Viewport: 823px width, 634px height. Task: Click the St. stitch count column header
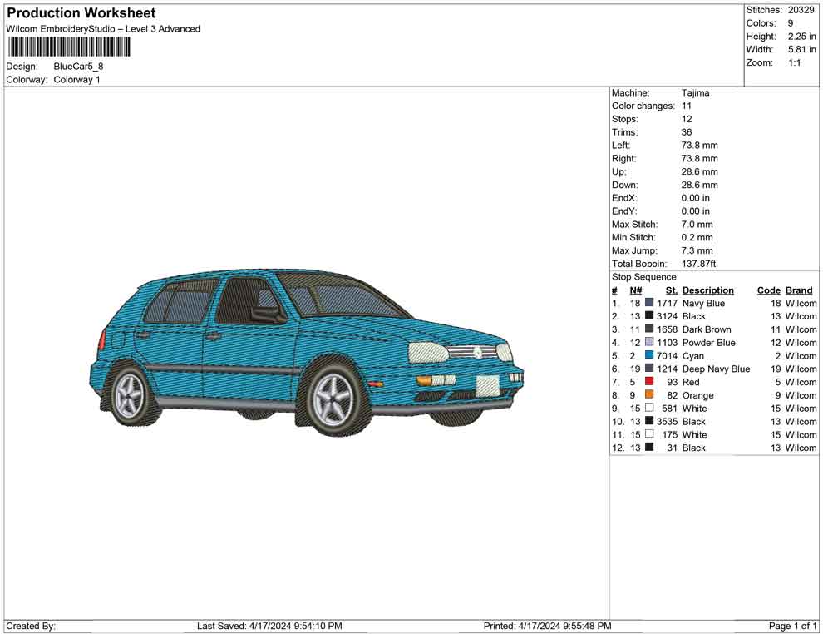[671, 290]
